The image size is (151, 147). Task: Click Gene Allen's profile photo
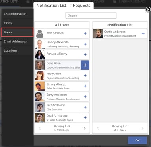(x=40, y=65)
